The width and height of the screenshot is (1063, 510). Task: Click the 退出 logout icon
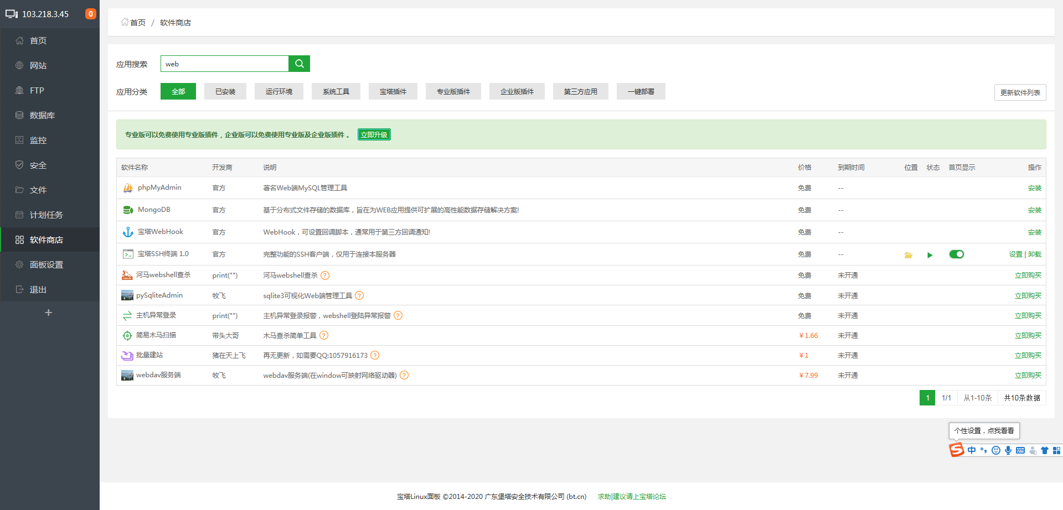tap(19, 289)
